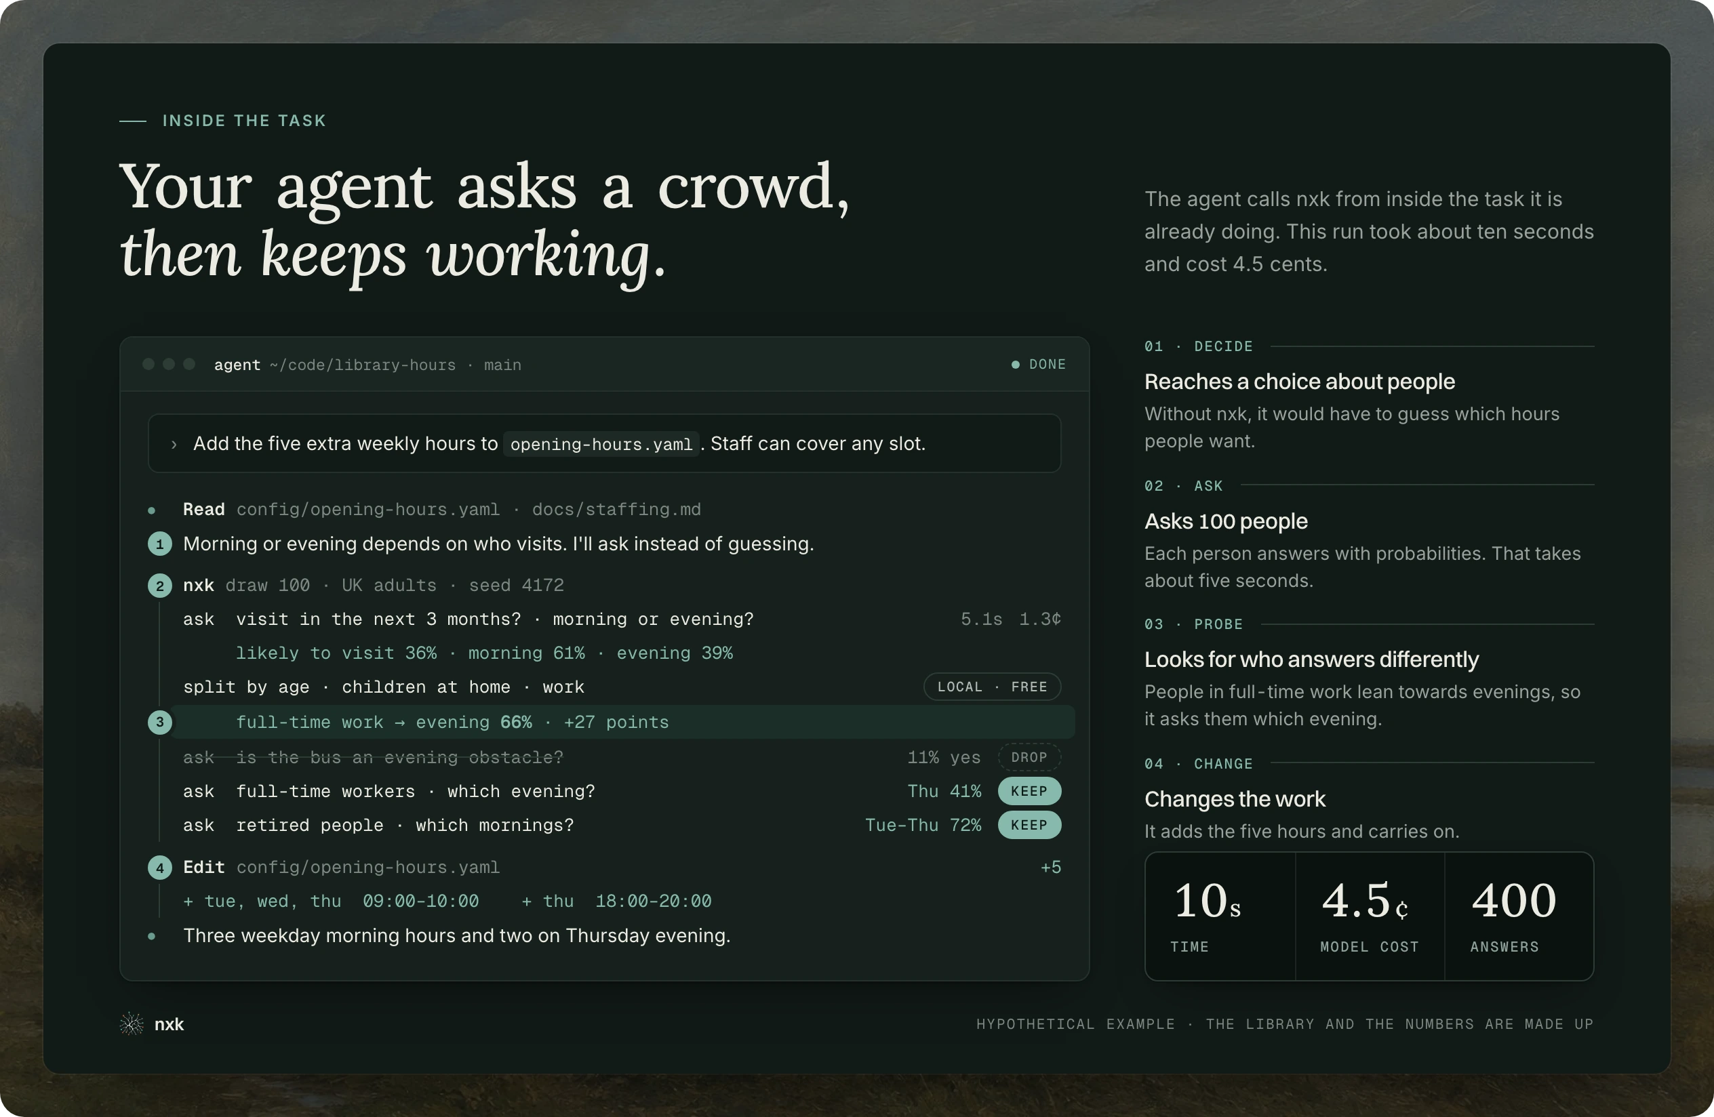
Task: Click 'Read config/opening-hours.yaml' line
Action: click(x=441, y=510)
